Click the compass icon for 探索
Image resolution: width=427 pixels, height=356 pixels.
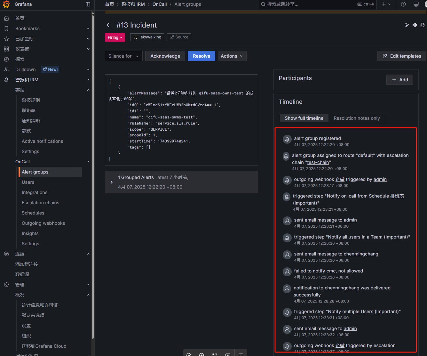click(6, 59)
